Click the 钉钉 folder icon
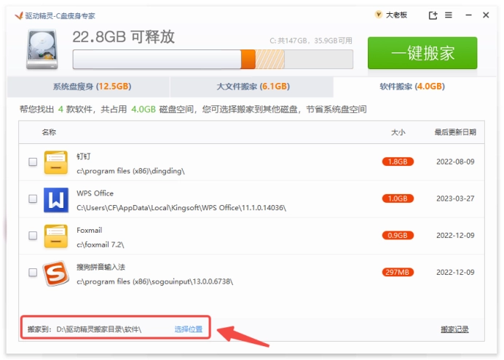This screenshot has height=360, width=504. pyautogui.click(x=55, y=162)
